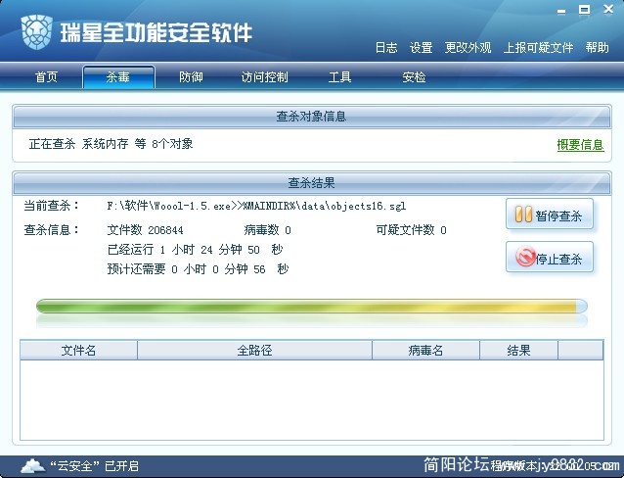The image size is (624, 478).
Task: Click the Rising lion shield logo
Action: click(36, 32)
